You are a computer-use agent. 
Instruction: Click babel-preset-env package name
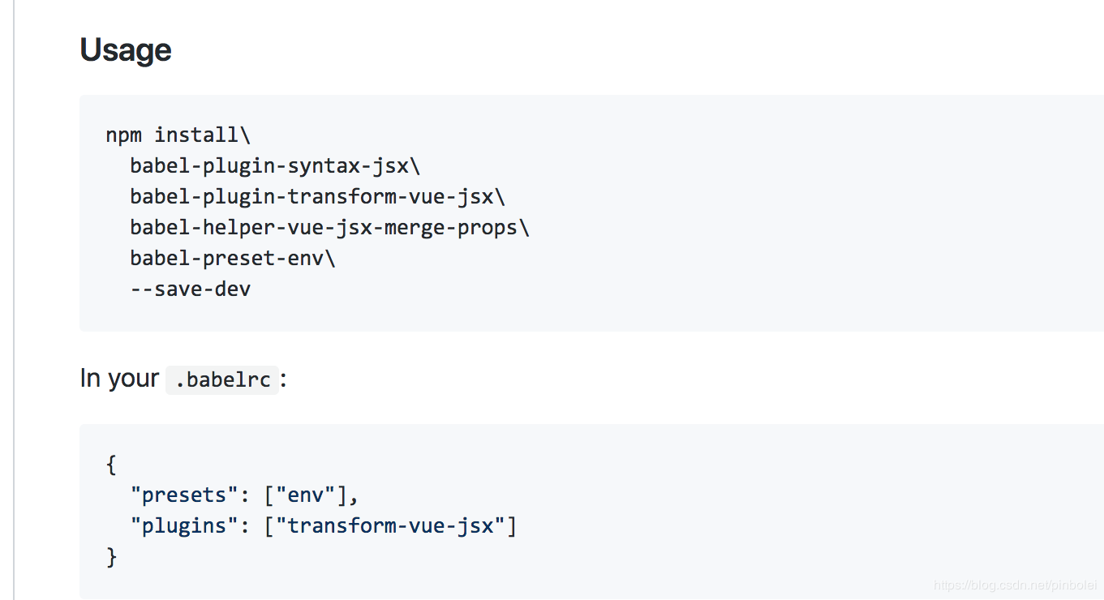point(227,259)
